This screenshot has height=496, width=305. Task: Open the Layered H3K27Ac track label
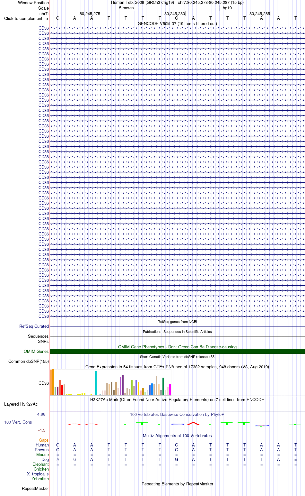21,404
